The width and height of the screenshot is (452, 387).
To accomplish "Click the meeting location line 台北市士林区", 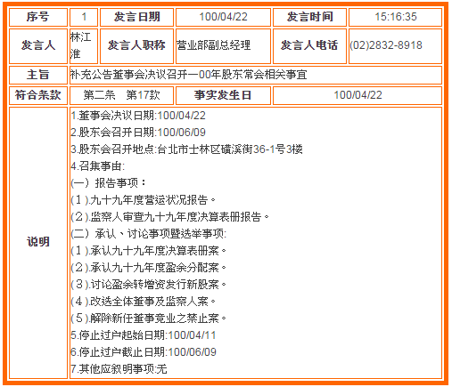I will (186, 149).
